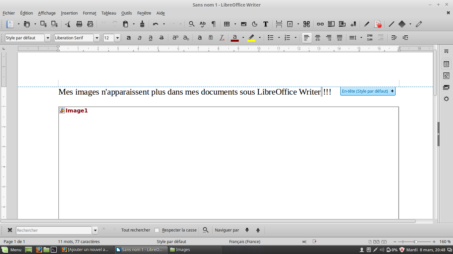Run spelling check Ab icon
Viewport: 453px width, 254px height.
(202, 24)
